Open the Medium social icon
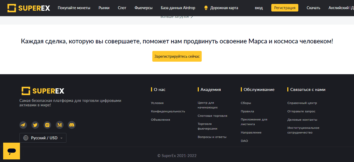 pos(60,125)
